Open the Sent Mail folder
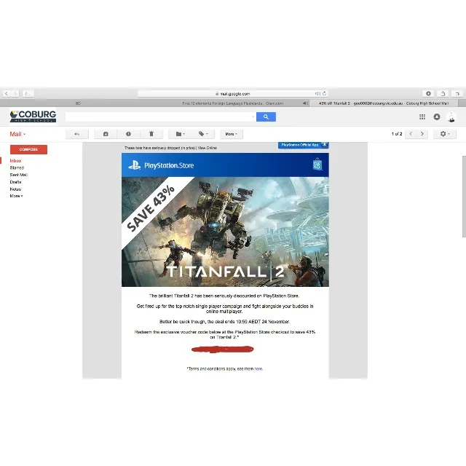 18,175
